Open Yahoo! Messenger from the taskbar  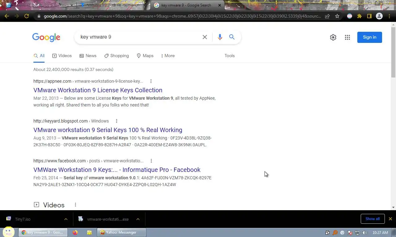point(122,232)
